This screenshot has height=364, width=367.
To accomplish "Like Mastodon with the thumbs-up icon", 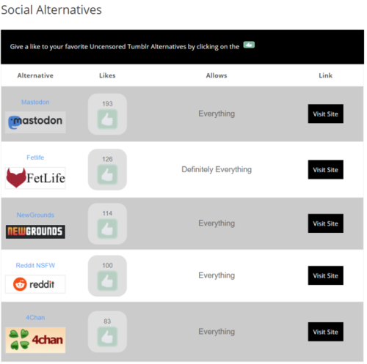I will click(x=107, y=119).
